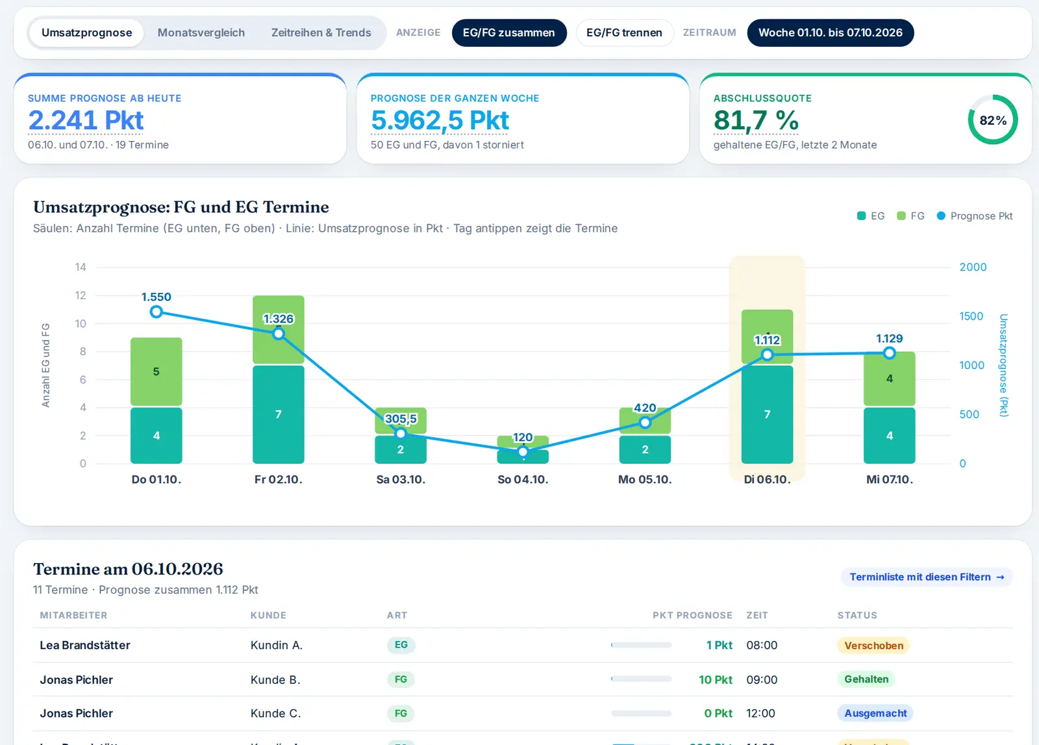The image size is (1039, 745).
Task: Click the Ausgemacht status badge
Action: point(875,713)
